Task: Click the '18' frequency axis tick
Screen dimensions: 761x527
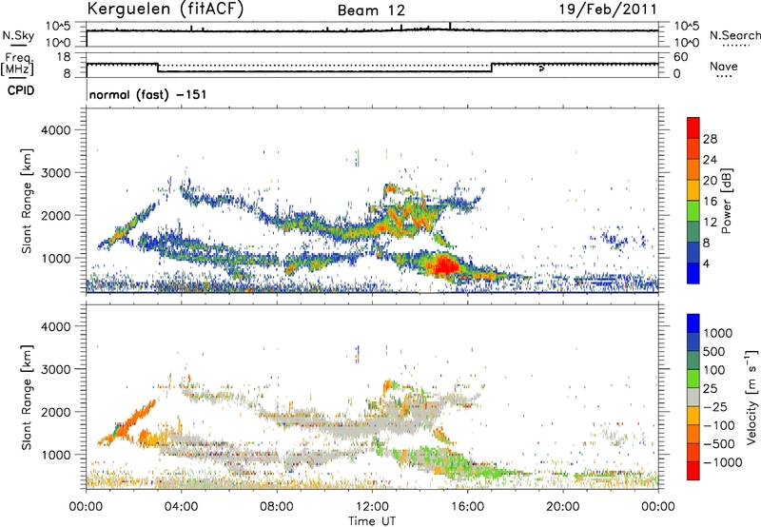Action: point(64,57)
